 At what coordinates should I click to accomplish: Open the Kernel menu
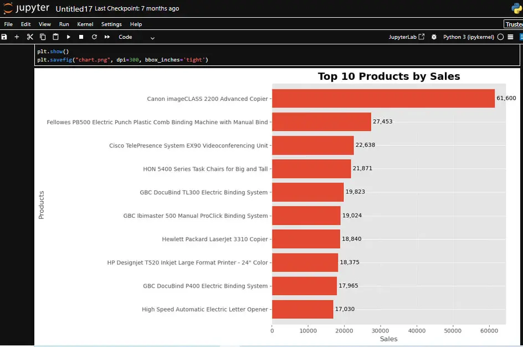pos(85,24)
